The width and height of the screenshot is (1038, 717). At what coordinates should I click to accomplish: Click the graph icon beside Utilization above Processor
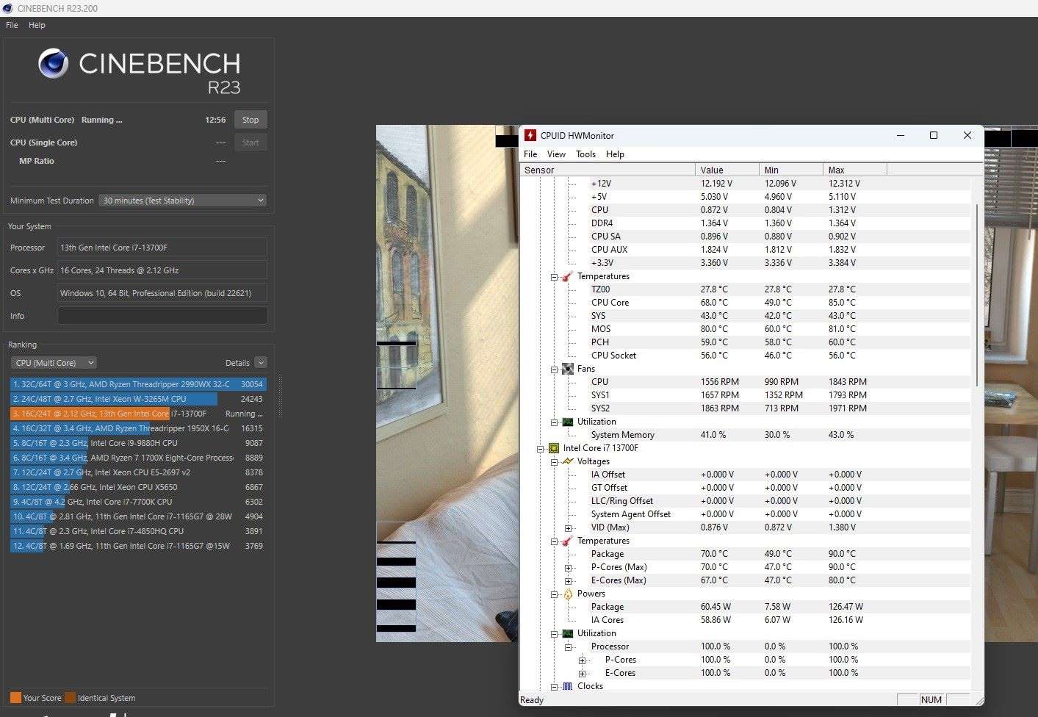[x=567, y=633]
